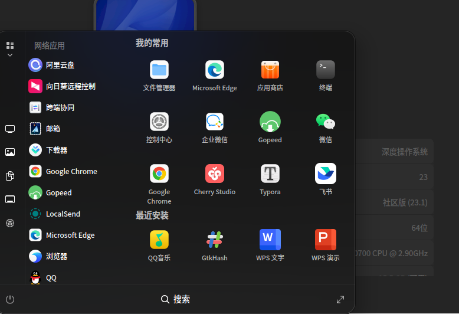Select the 23 version row in background window

point(394,177)
